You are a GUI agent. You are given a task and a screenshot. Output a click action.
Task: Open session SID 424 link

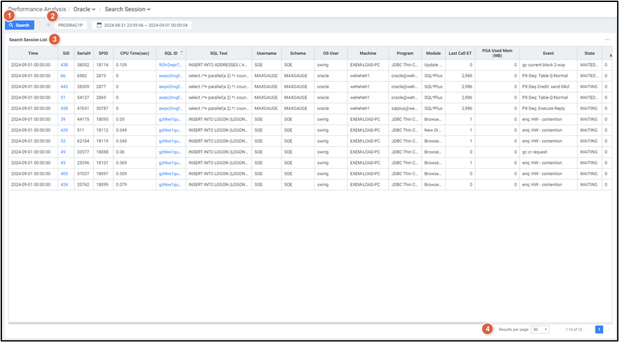[64, 184]
